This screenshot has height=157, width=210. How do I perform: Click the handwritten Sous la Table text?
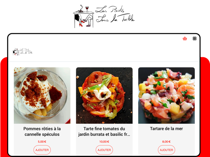[115, 18]
